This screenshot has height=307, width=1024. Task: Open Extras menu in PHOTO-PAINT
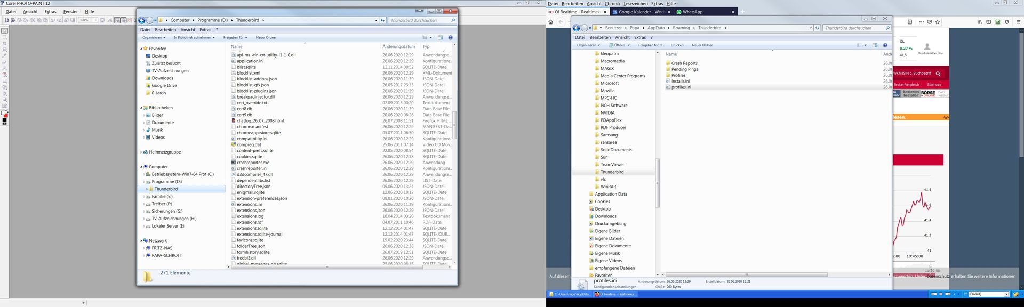coord(50,11)
